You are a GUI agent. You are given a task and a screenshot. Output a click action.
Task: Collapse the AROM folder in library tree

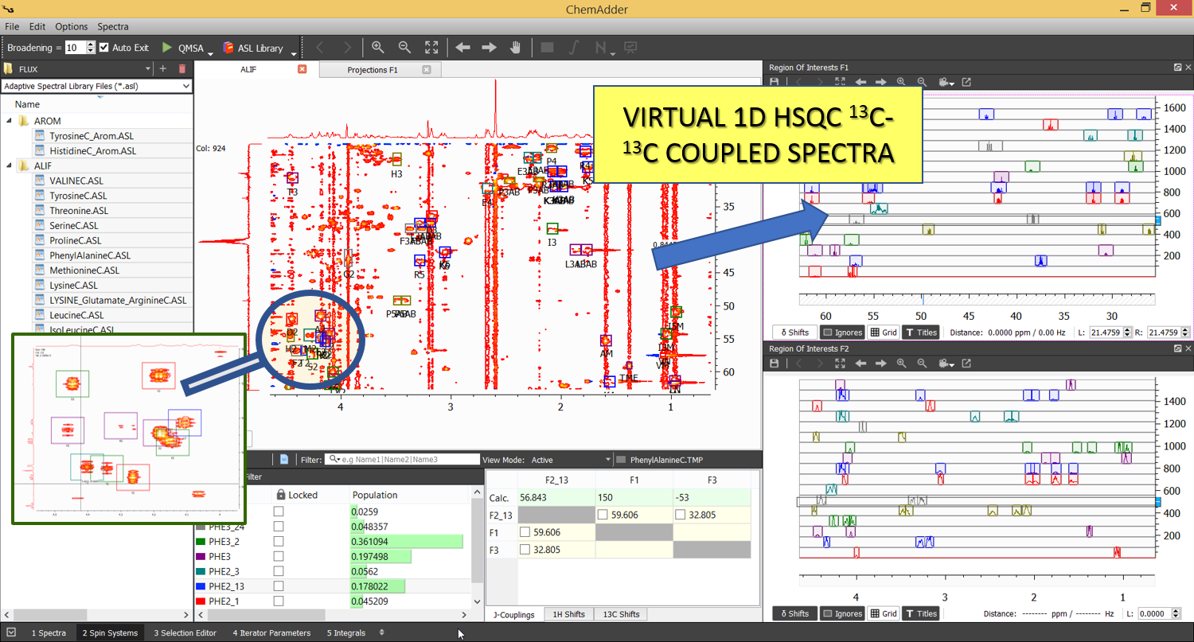tap(10, 121)
